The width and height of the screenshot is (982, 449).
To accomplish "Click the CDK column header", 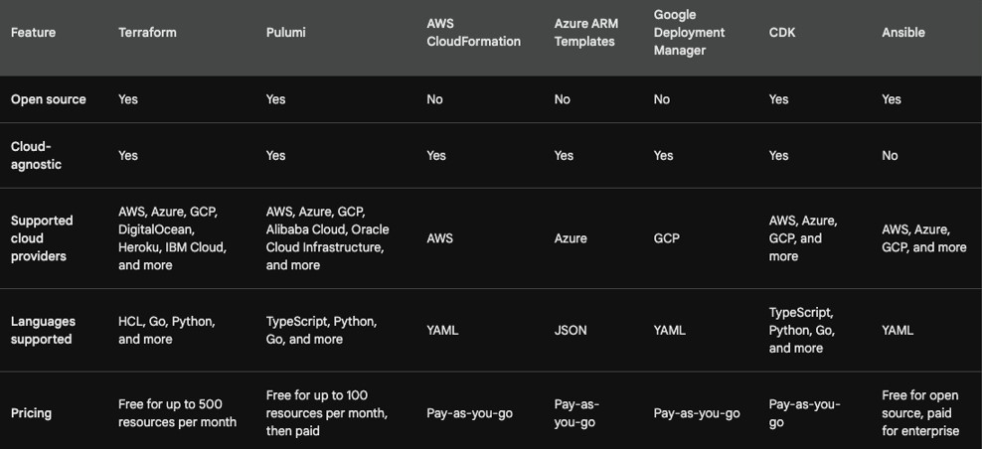I will pos(782,33).
